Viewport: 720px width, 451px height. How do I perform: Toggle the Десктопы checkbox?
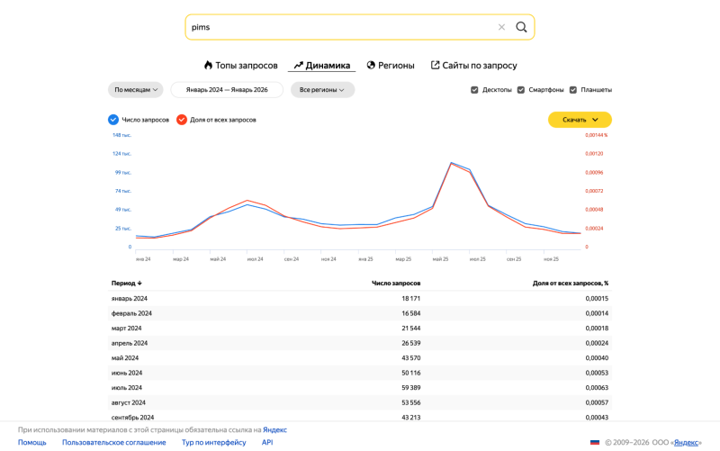[x=474, y=89]
